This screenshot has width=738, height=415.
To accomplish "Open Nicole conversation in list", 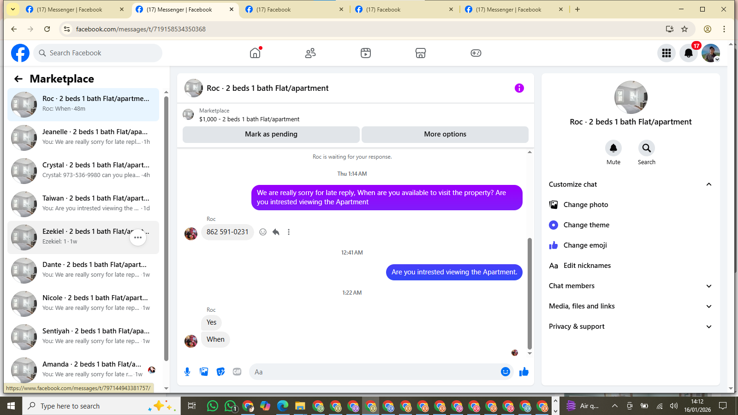I will click(83, 304).
